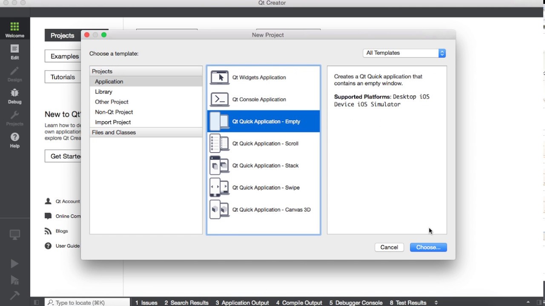Open the Search Results output tab
Screen dimensions: 545x306
[x=186, y=303]
